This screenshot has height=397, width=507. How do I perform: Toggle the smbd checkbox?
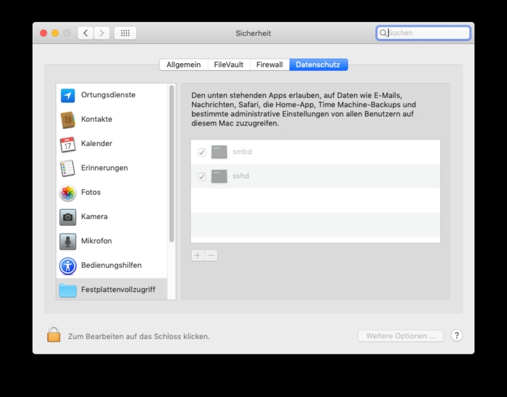pos(202,152)
